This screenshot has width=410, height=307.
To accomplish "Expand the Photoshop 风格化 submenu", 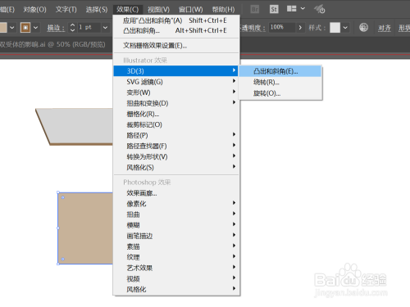I will pos(176,289).
